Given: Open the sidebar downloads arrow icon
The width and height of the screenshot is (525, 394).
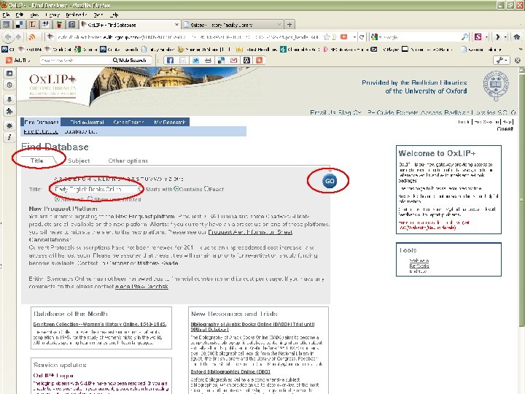Looking at the screenshot, I should click(x=9, y=99).
